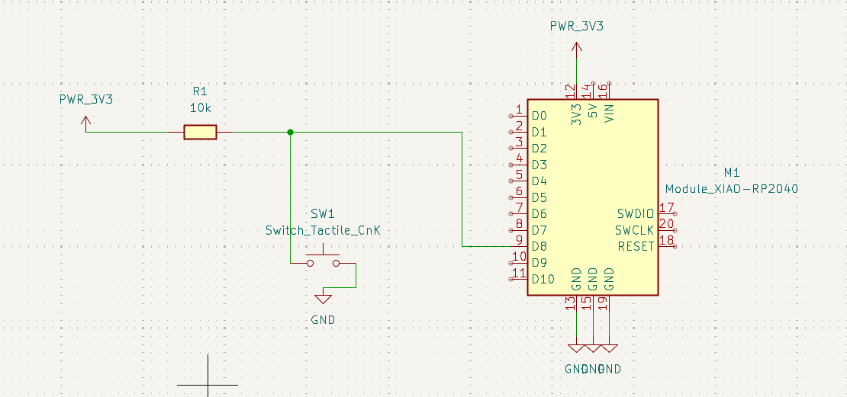
Task: Select the PWR_3V3 arrow symbol above the module
Action: [577, 50]
